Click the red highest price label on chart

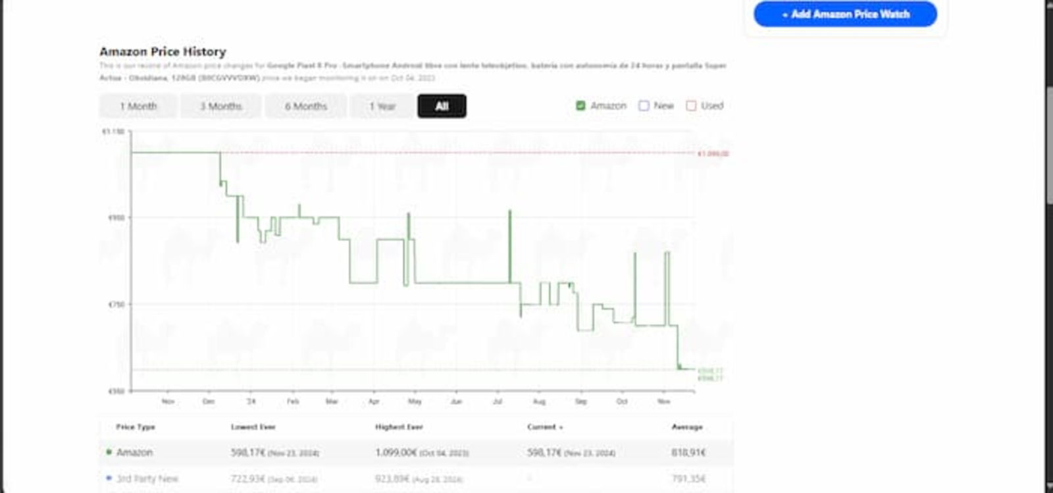(x=713, y=153)
